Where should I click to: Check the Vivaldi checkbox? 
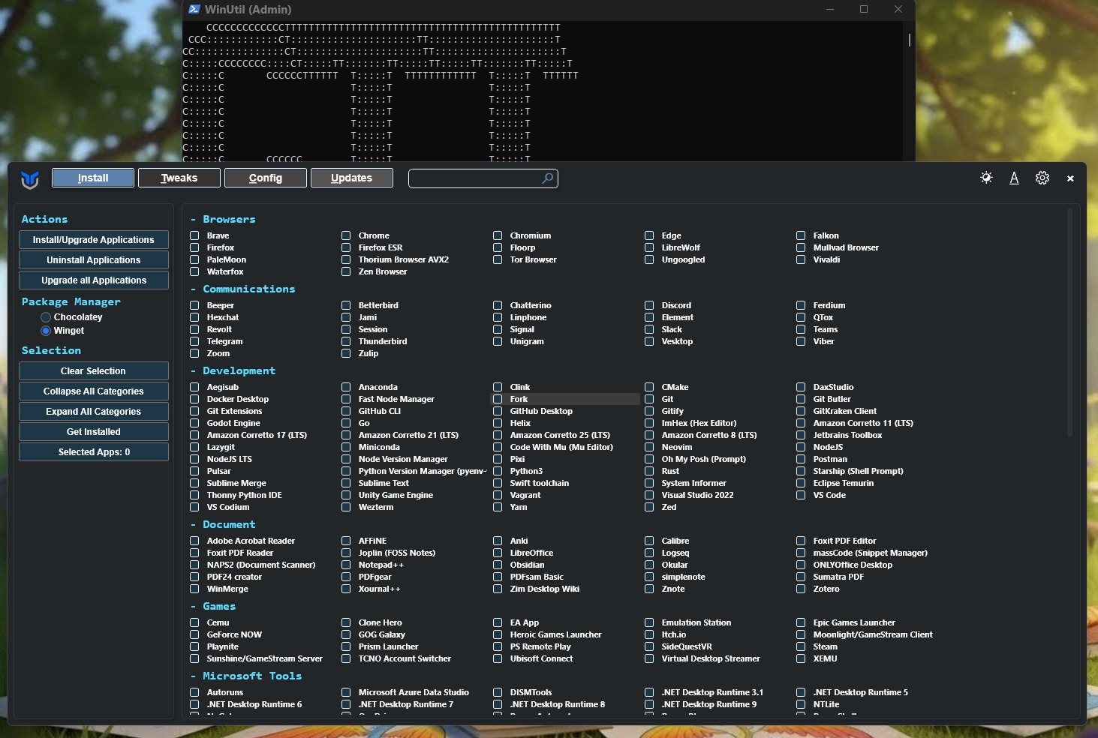(801, 259)
